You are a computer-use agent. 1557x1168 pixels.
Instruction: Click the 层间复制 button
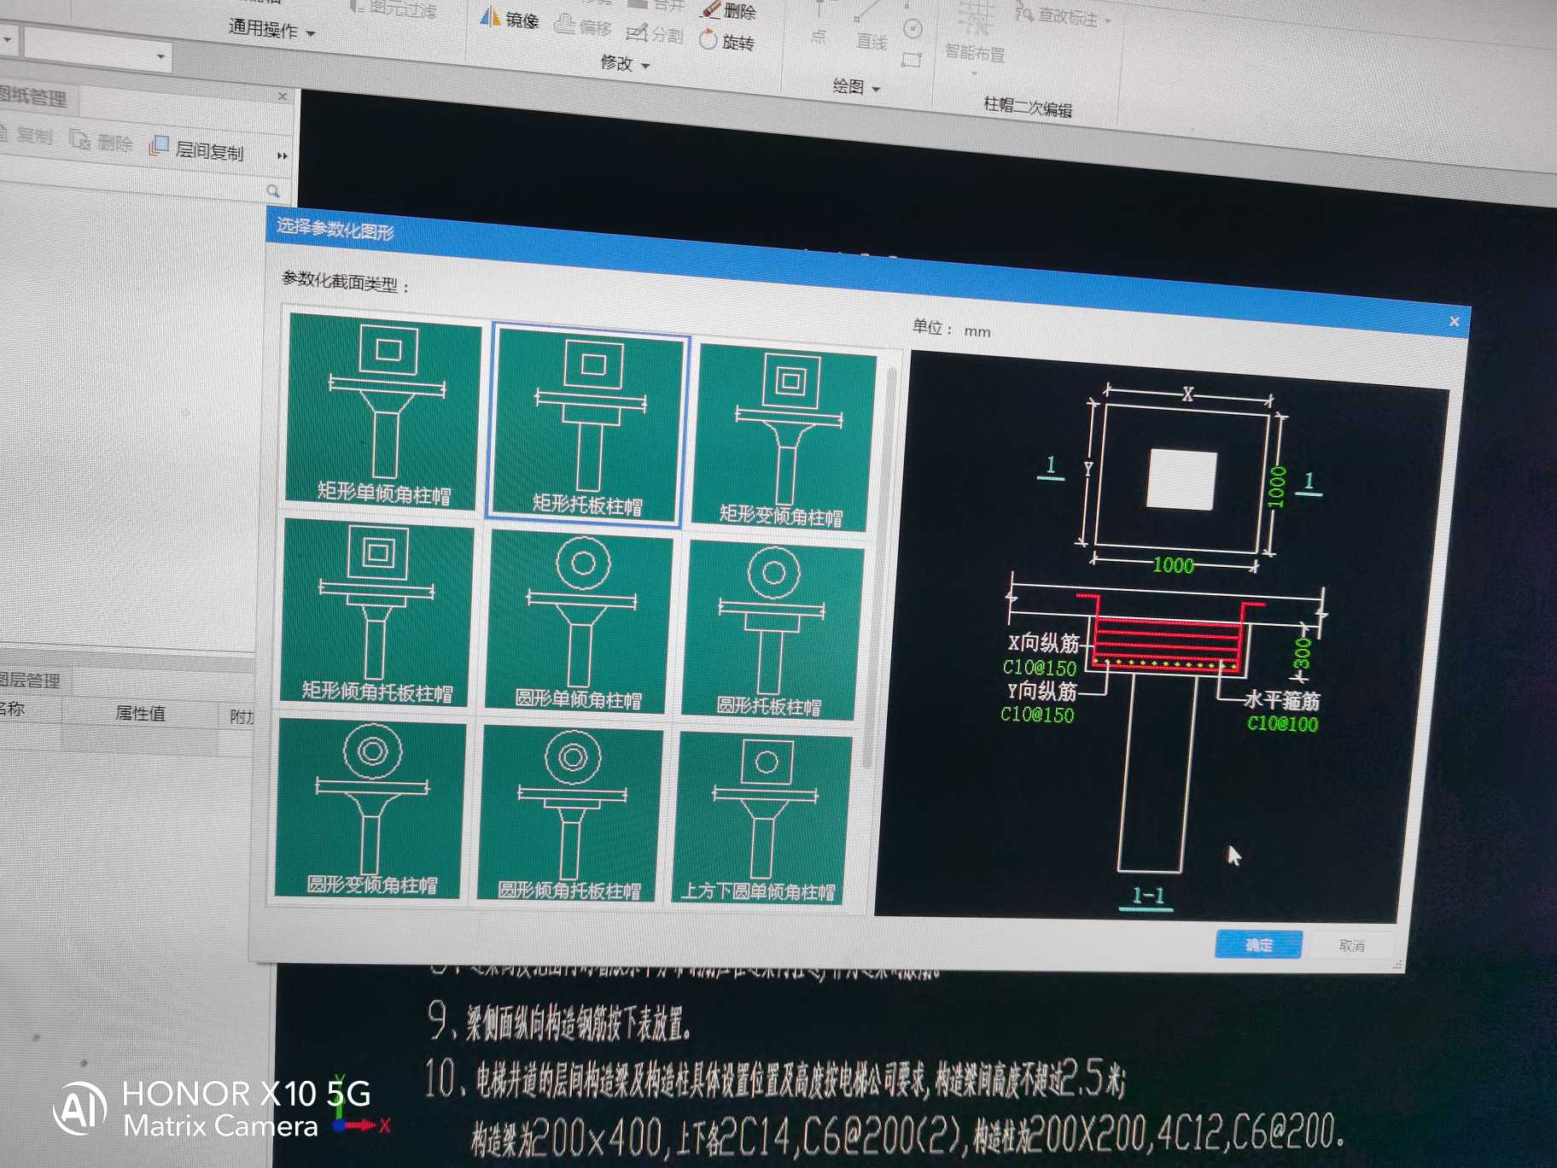coord(197,149)
